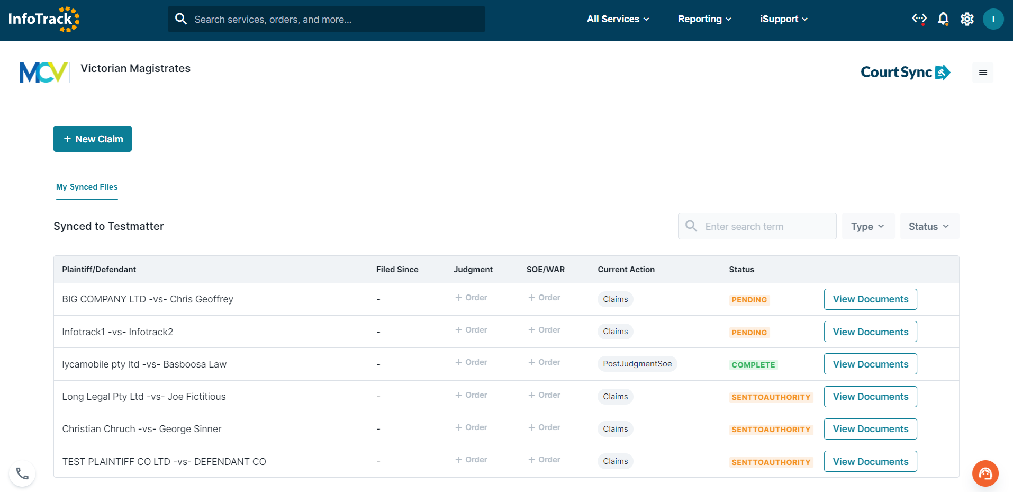Focus the top services search field
This screenshot has height=492, width=1013.
tap(327, 19)
